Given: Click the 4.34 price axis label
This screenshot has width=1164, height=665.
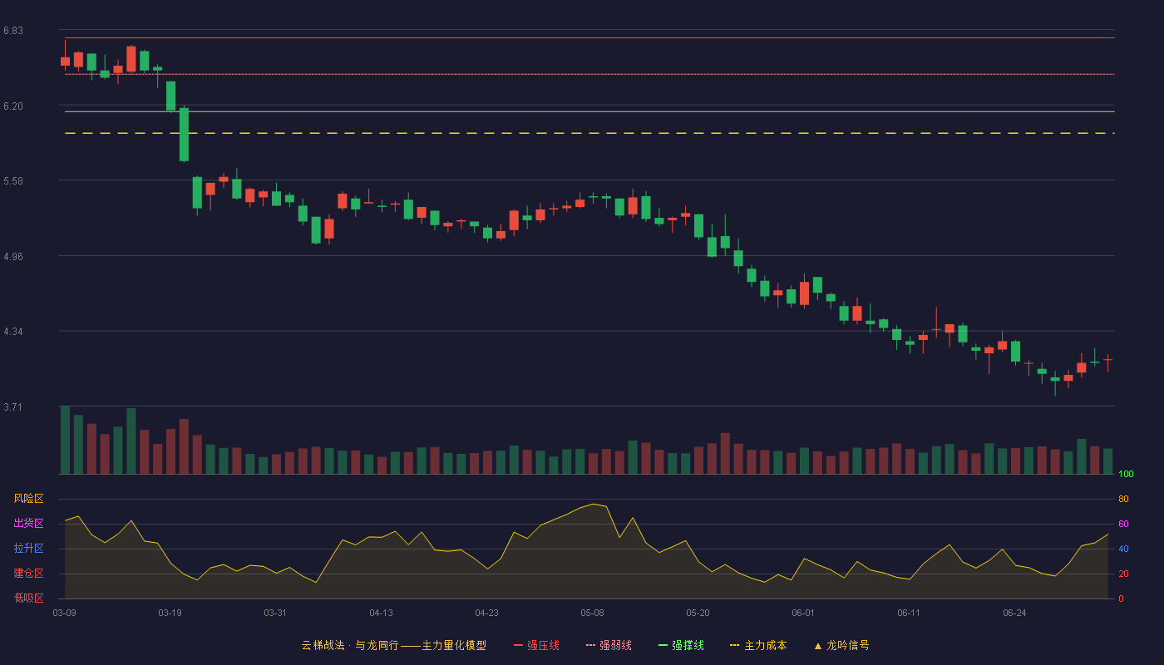Looking at the screenshot, I should (x=12, y=332).
